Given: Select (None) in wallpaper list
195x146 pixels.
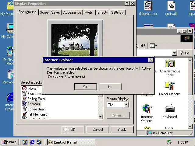Looking at the screenshot, I should (32, 89).
